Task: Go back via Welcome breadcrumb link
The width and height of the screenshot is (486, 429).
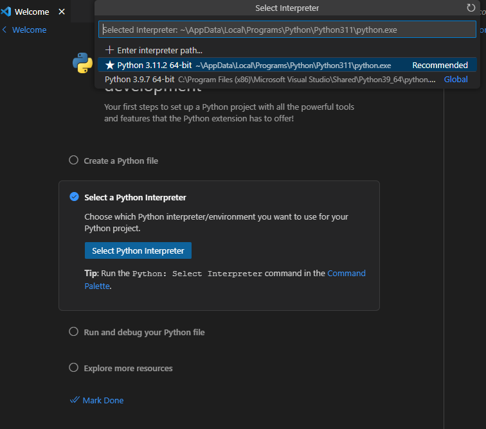Action: pyautogui.click(x=29, y=30)
